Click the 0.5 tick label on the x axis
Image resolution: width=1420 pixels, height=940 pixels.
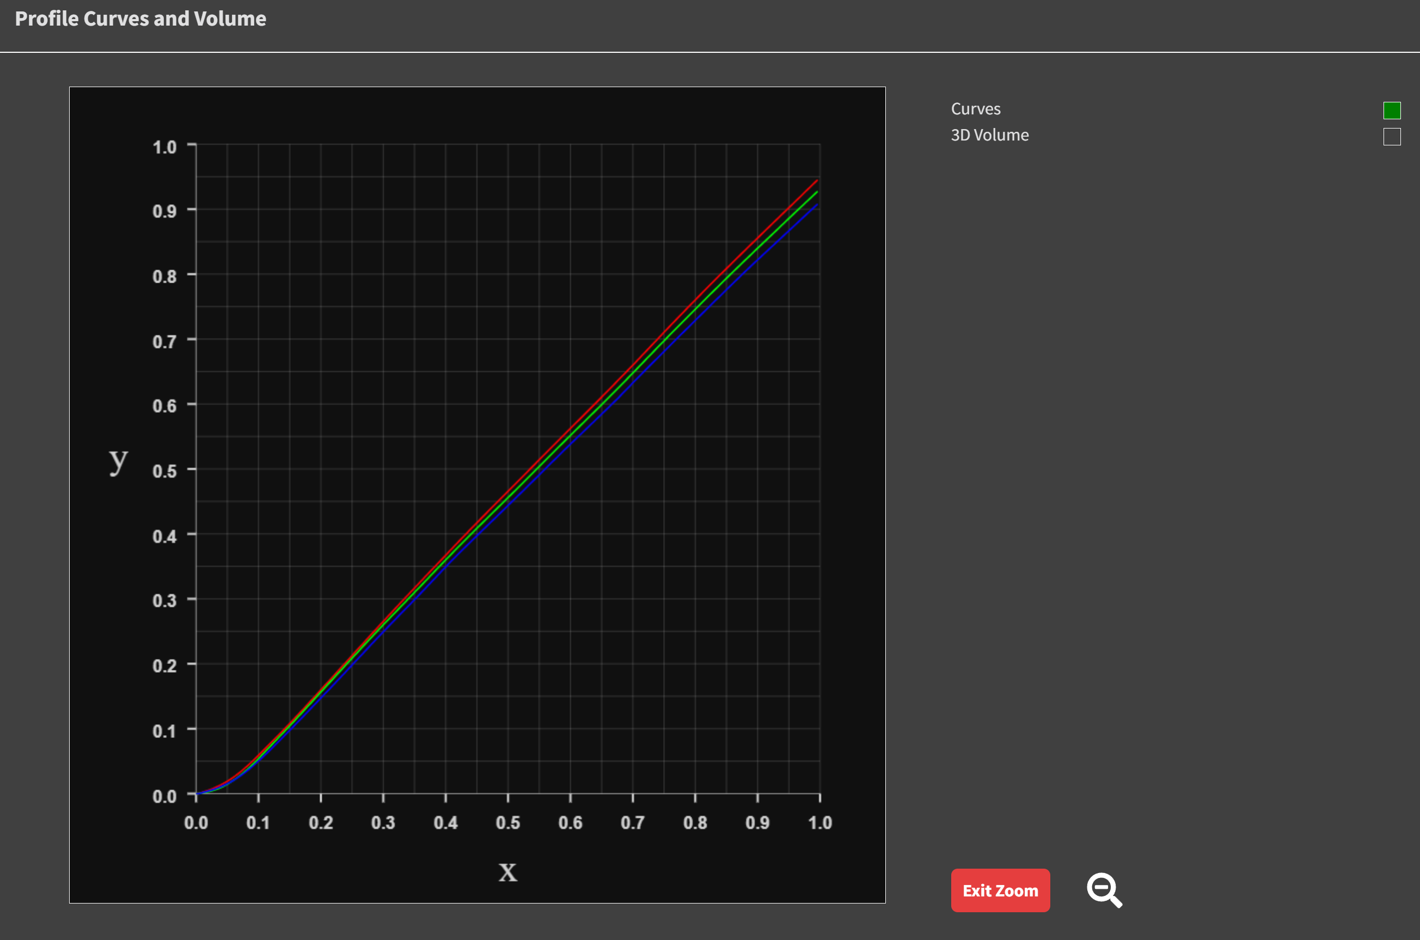pos(507,822)
